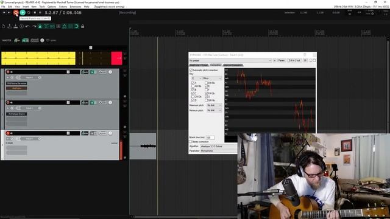
Task: Click the Save Project toolbar icon
Action: point(16,26)
